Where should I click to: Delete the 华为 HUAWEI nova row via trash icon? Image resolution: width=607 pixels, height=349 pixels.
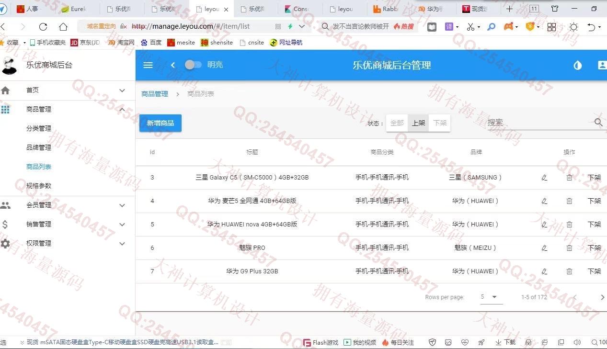click(569, 225)
